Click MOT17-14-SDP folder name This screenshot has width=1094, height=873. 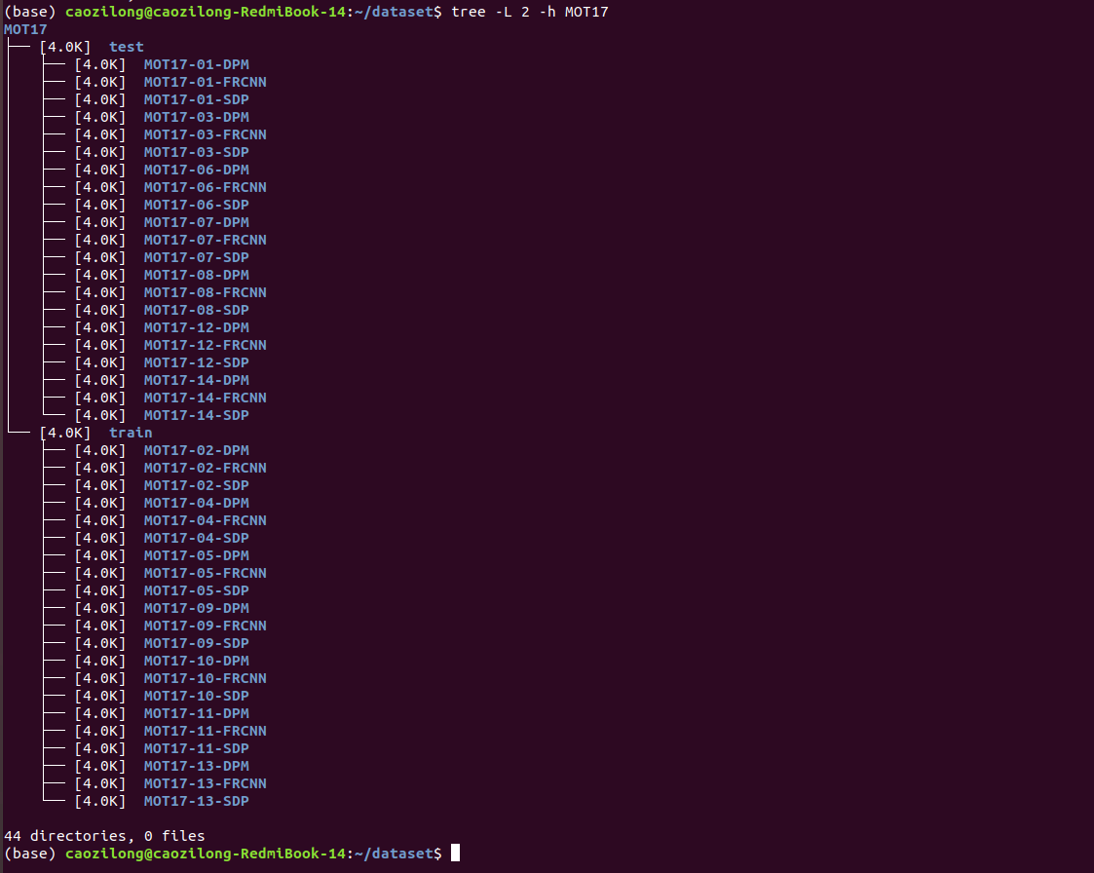[x=196, y=415]
